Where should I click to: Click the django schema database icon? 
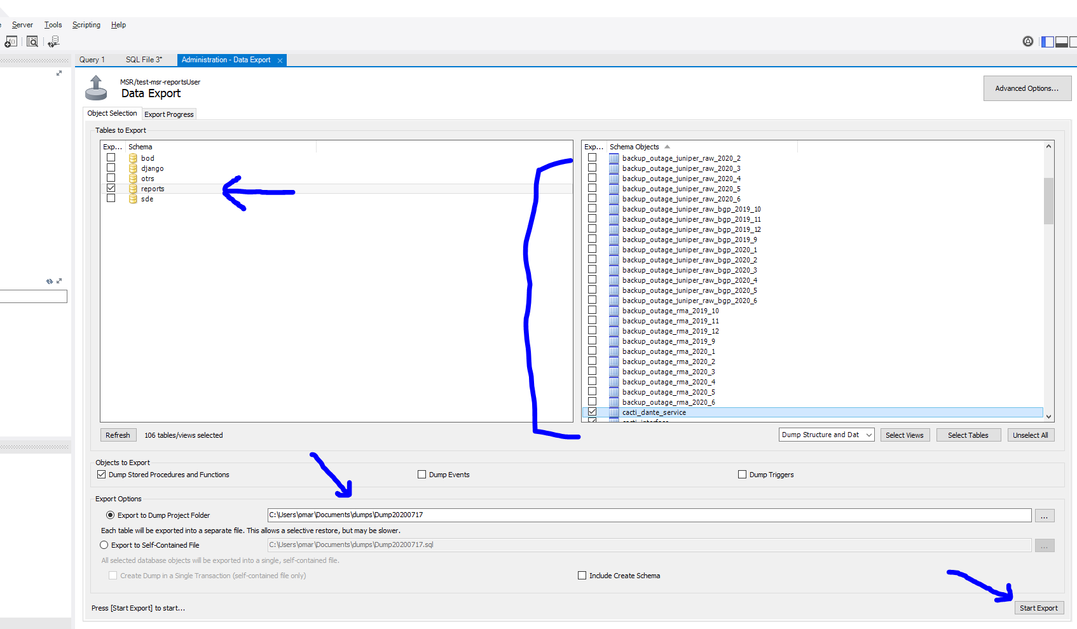[133, 168]
